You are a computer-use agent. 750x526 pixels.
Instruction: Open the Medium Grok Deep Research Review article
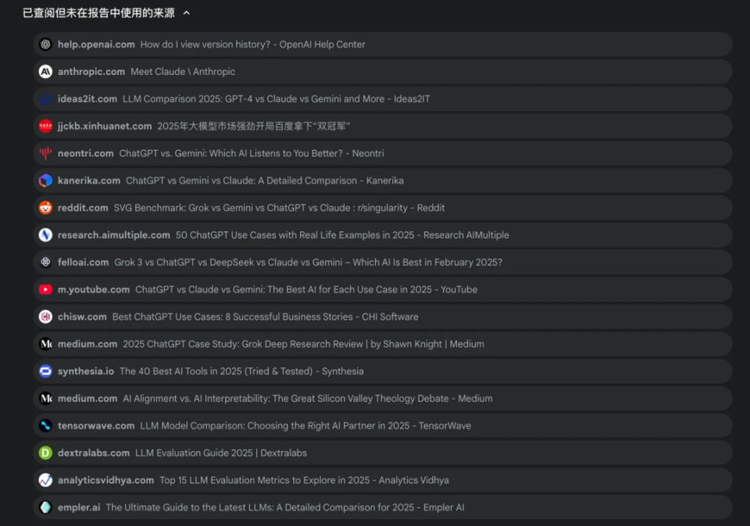pyautogui.click(x=383, y=344)
